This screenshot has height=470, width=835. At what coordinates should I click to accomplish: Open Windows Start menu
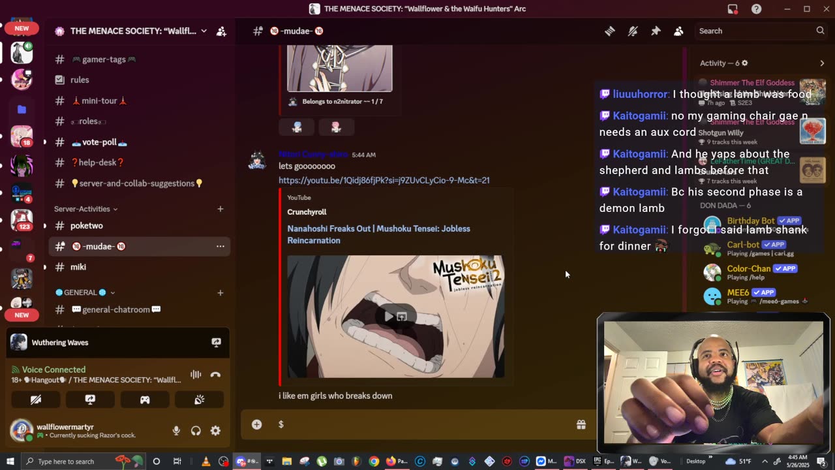10,462
